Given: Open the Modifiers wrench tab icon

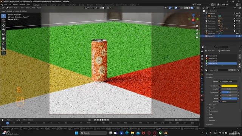Looking at the screenshot, I should tap(202, 78).
